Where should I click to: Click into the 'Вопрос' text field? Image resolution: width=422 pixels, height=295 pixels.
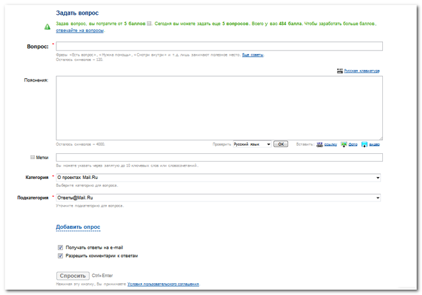point(219,46)
